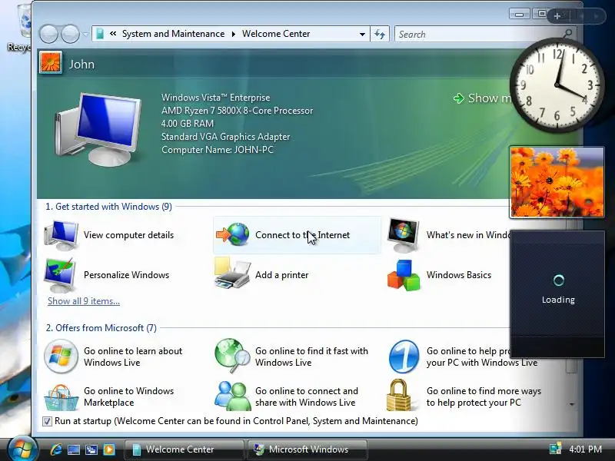Click the Windows Live OneCare blue '1' icon
Image resolution: width=615 pixels, height=461 pixels.
point(404,357)
